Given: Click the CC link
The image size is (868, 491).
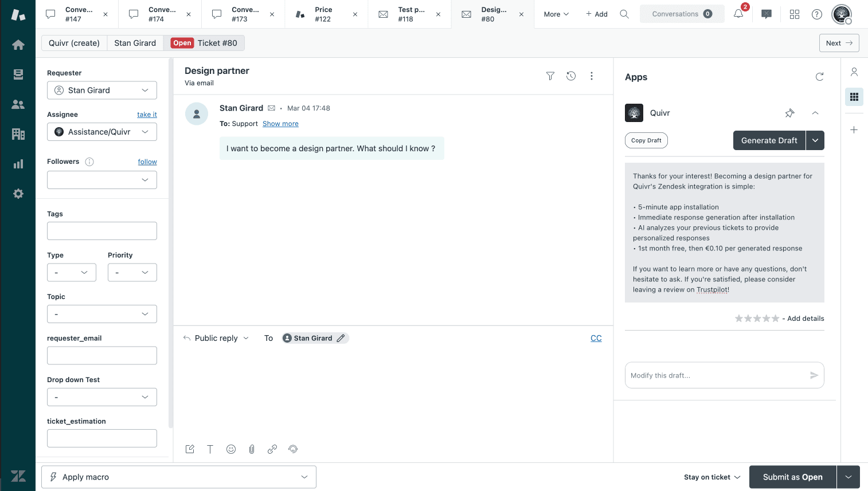Looking at the screenshot, I should tap(596, 338).
